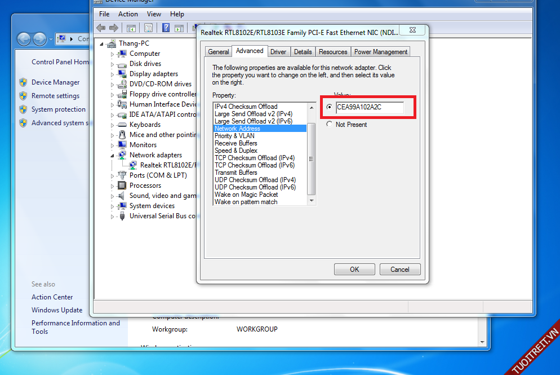The width and height of the screenshot is (560, 375).
Task: Select the Ports (COM & LPT) icon
Action: pos(122,175)
